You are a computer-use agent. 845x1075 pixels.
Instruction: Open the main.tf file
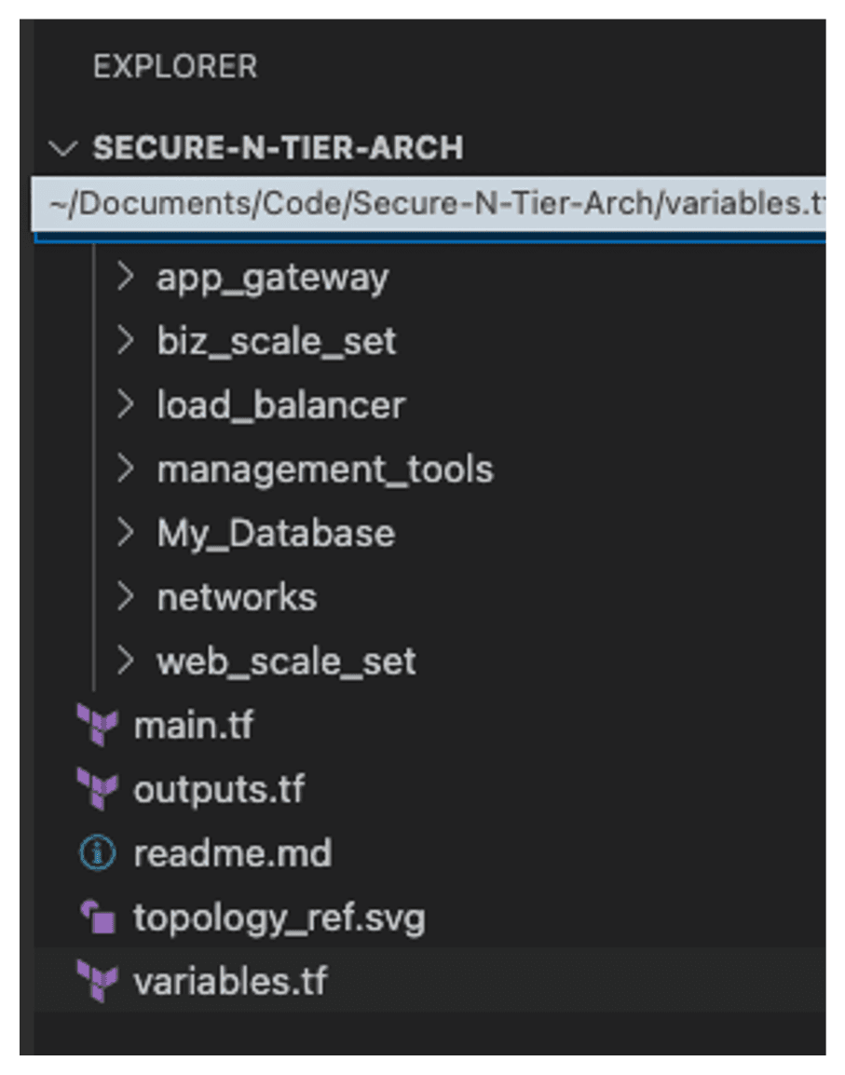click(194, 727)
